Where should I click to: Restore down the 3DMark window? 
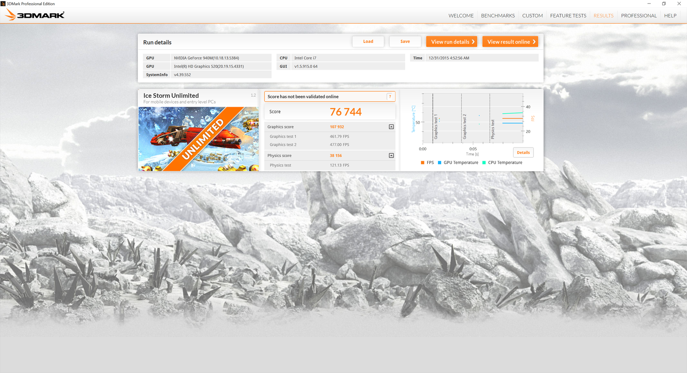(664, 4)
